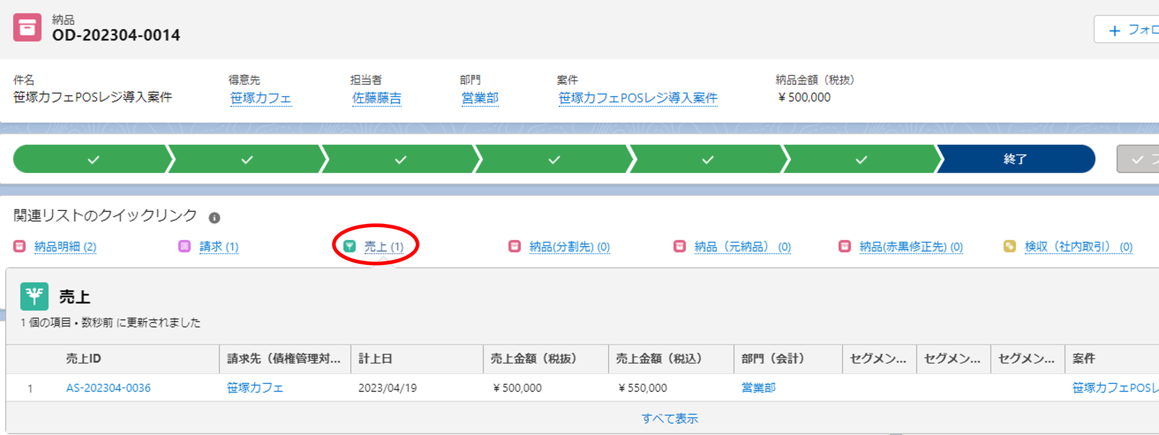Viewport: 1159px width, 435px height.
Task: Click the 売上ID column header
Action: [139, 358]
